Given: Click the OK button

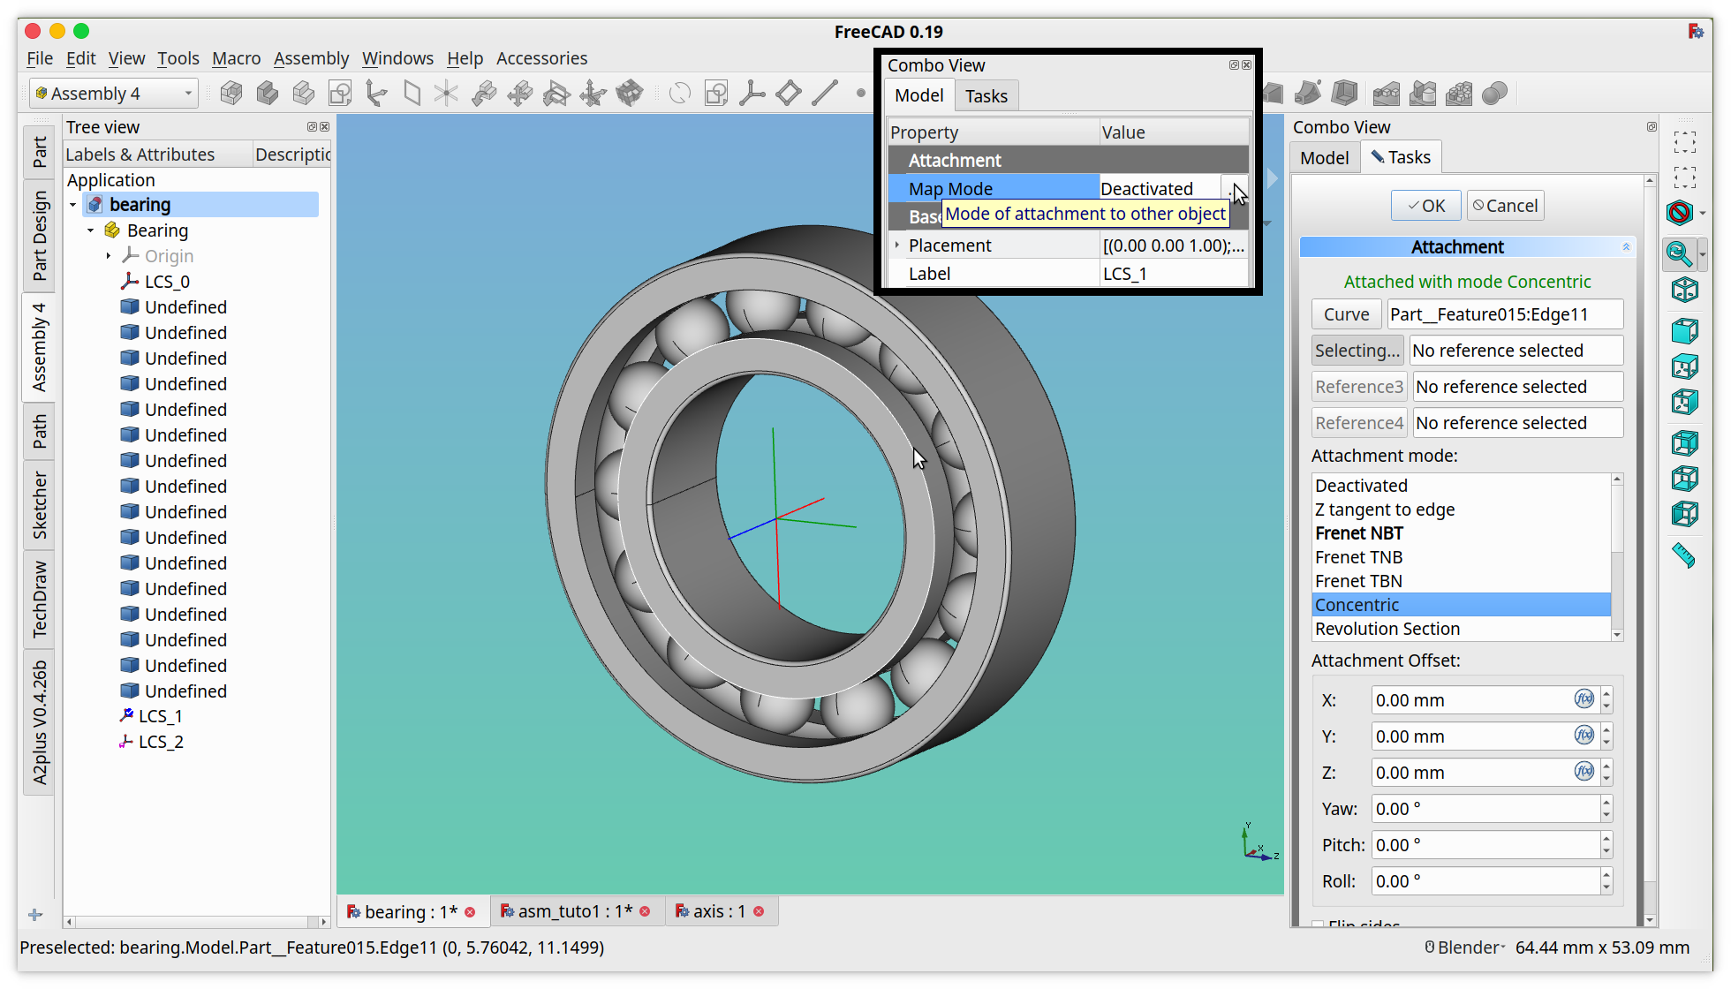Looking at the screenshot, I should [1426, 206].
